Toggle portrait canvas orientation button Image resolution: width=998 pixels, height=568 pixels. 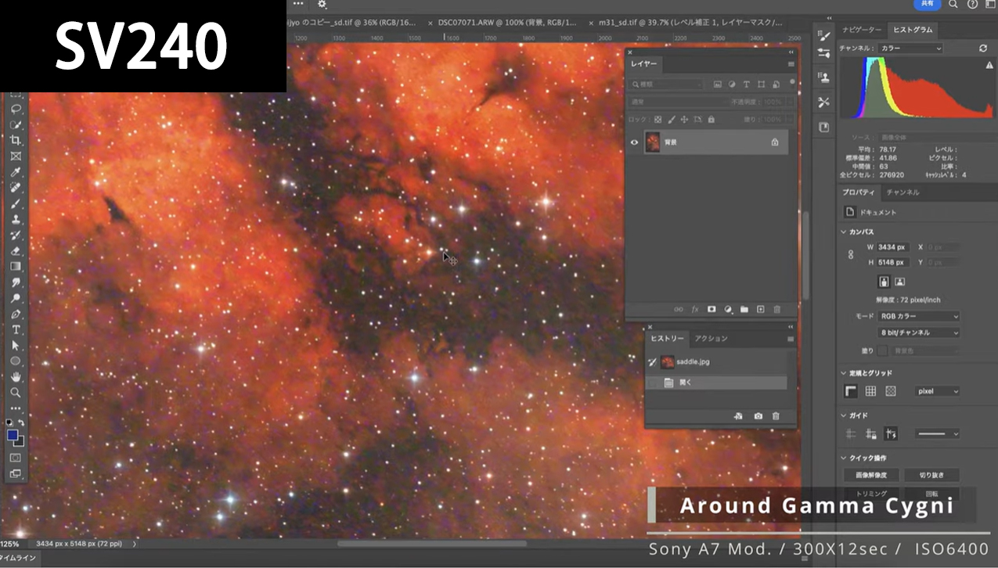click(x=884, y=282)
